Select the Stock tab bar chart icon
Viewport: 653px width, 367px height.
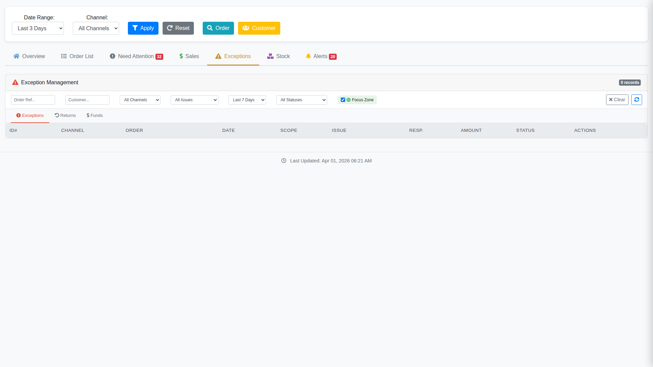coord(270,56)
